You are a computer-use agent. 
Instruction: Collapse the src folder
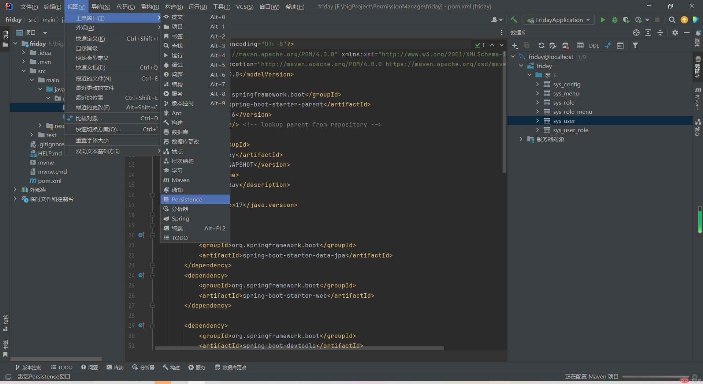pyautogui.click(x=23, y=71)
